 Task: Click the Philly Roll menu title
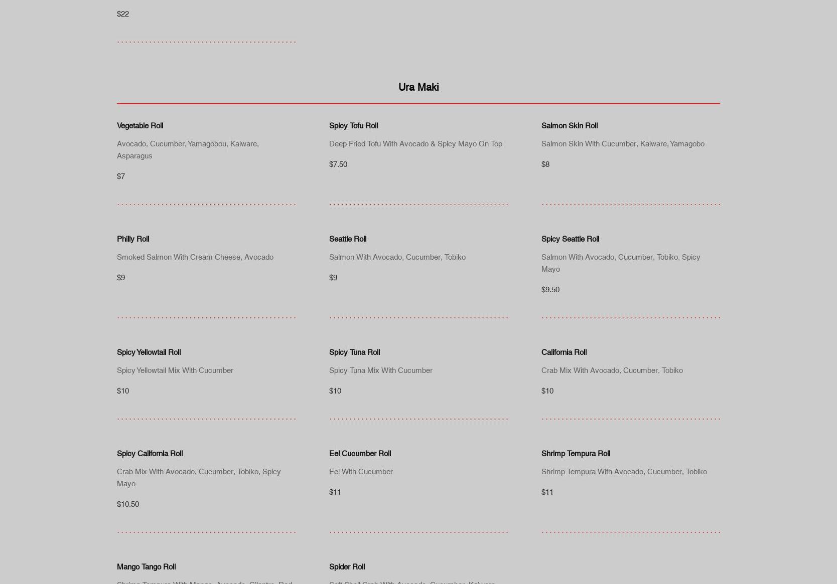click(x=133, y=239)
